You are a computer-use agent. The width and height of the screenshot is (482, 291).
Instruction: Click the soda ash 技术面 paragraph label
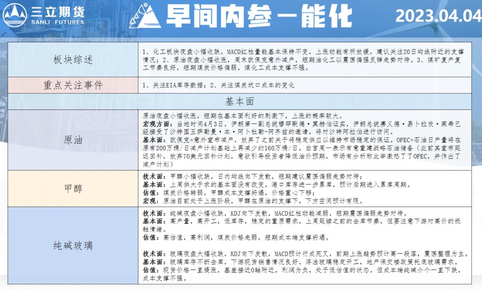153,213
